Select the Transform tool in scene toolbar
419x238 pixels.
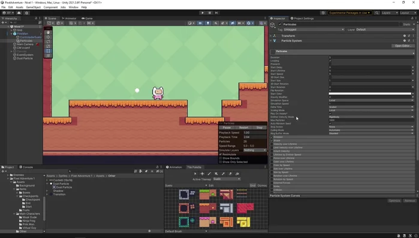point(48,56)
